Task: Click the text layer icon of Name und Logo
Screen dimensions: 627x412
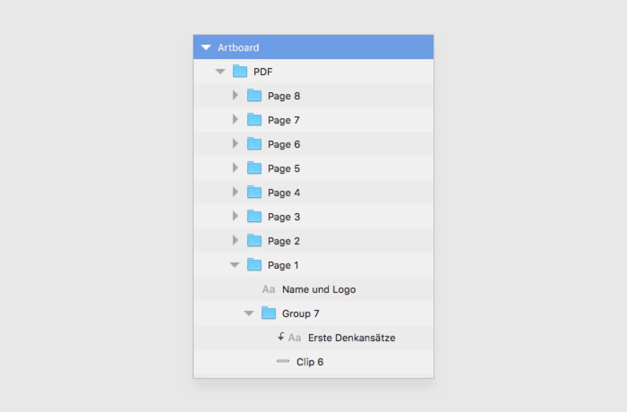Action: point(269,290)
